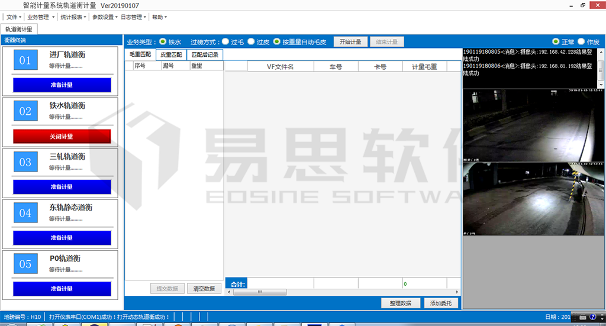Select the 02 tile for 铁水轨道衡
Image resolution: width=606 pixels, height=326 pixels.
coord(25,111)
